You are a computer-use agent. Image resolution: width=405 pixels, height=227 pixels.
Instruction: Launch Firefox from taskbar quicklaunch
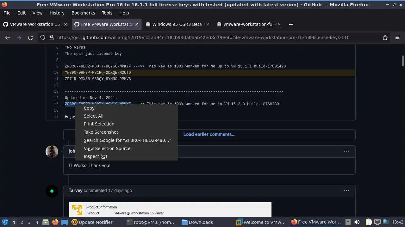click(x=55, y=222)
